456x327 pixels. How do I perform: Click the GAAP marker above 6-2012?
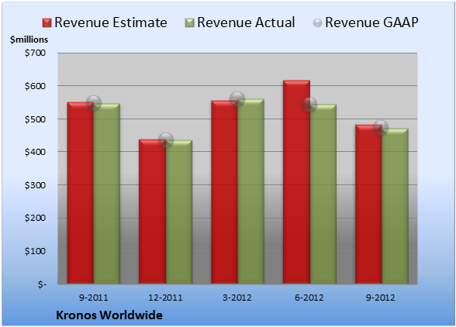click(309, 105)
